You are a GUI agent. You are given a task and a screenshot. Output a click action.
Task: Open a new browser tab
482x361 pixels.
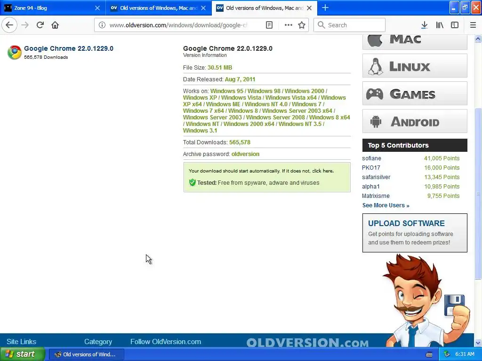point(325,8)
